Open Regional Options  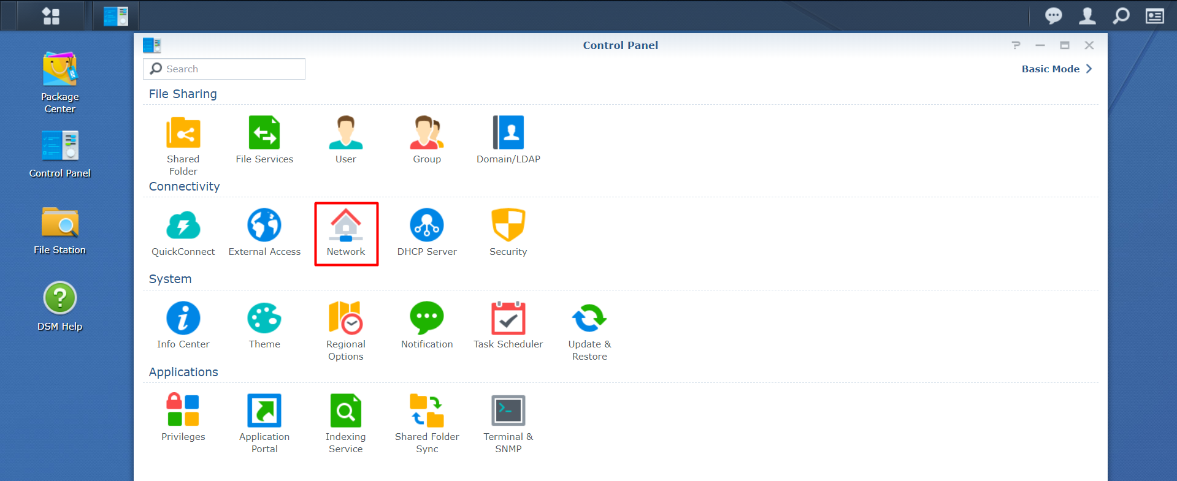tap(346, 331)
